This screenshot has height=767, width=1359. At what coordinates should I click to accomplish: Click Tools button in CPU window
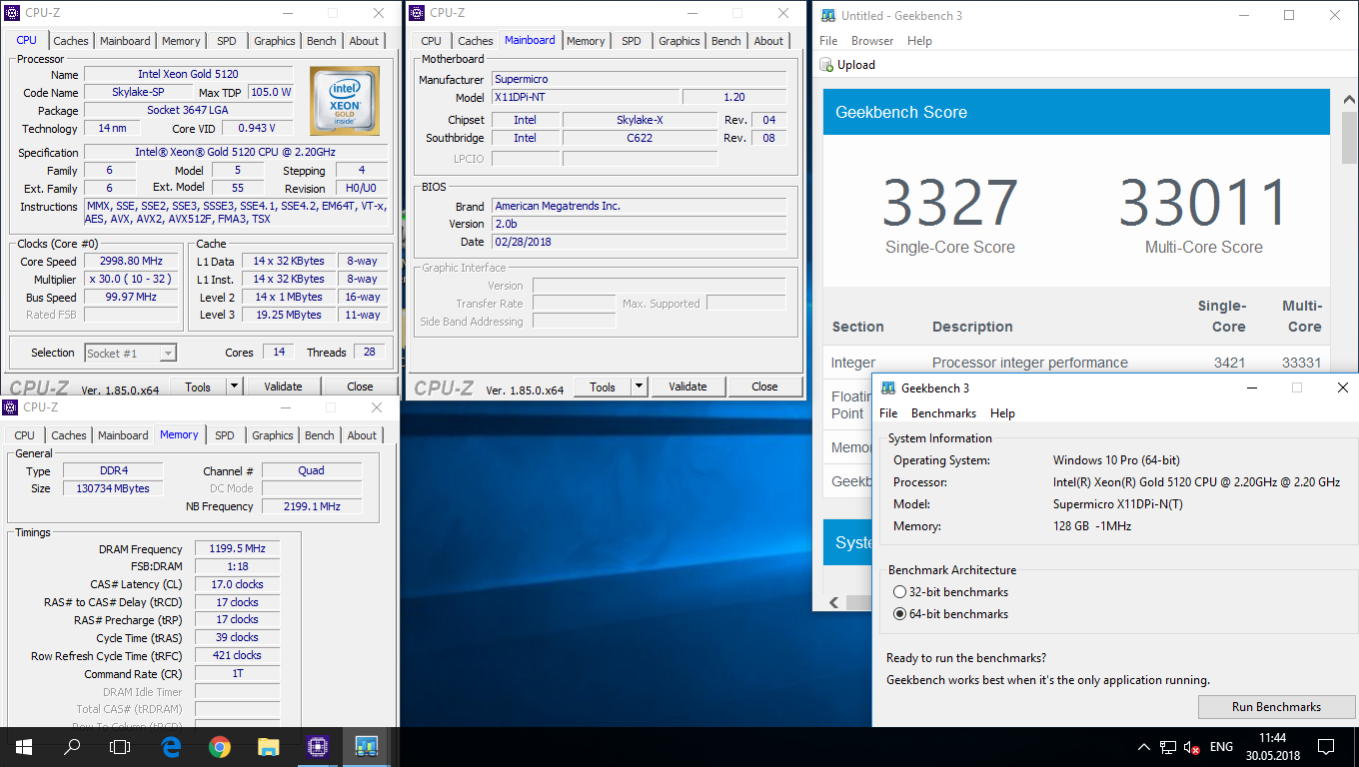pyautogui.click(x=198, y=386)
